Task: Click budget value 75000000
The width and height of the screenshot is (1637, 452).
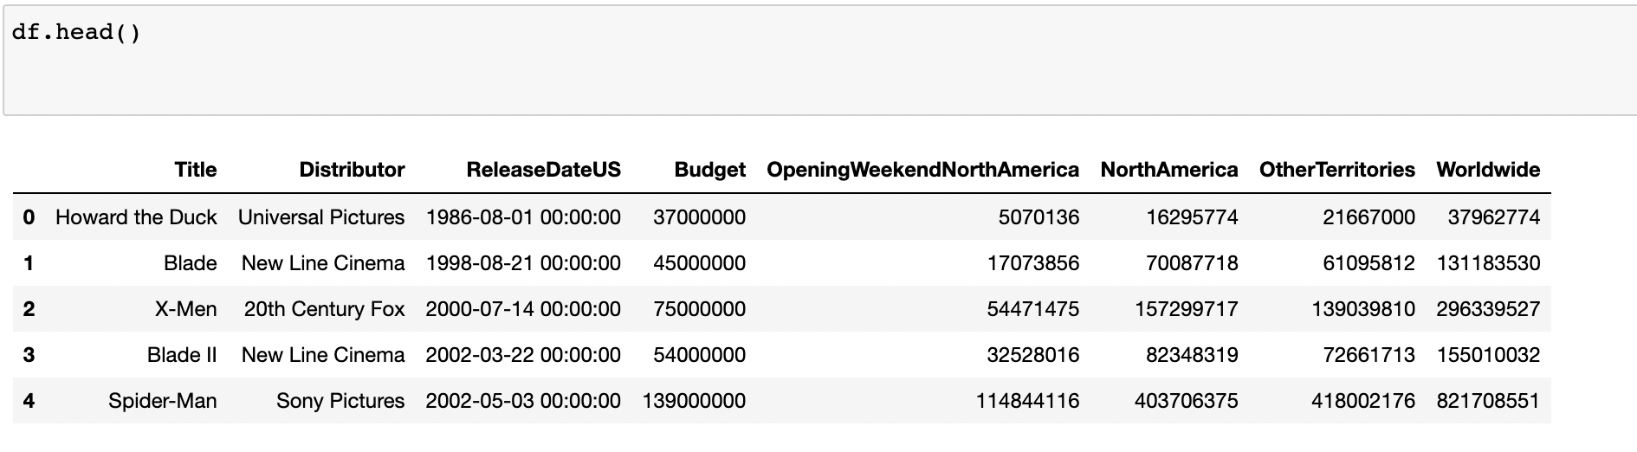Action: pyautogui.click(x=700, y=309)
